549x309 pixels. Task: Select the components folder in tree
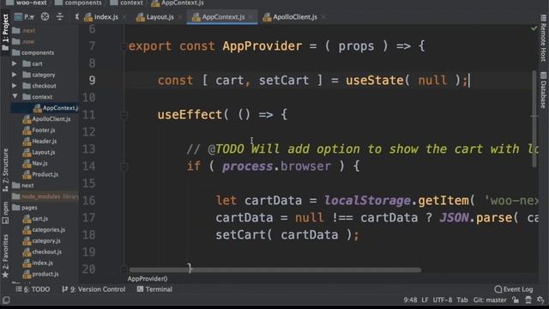[x=38, y=52]
